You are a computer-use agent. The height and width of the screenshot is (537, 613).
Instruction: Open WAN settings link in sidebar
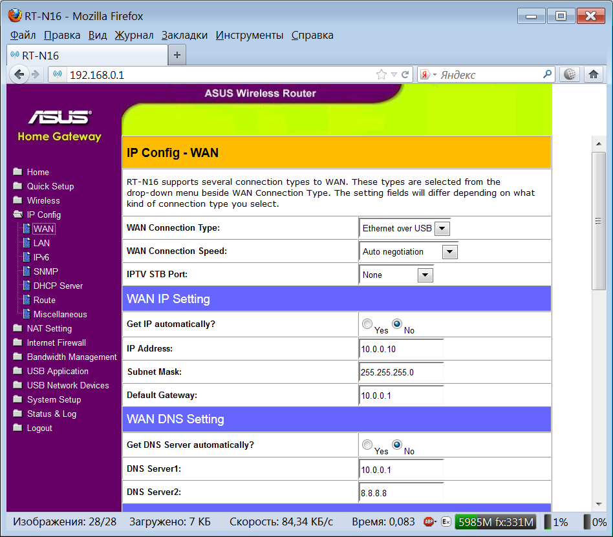(x=43, y=229)
